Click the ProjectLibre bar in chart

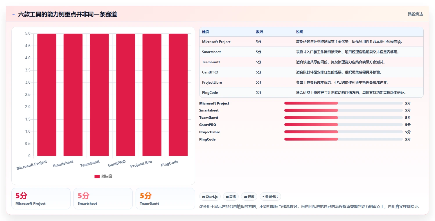152,95
